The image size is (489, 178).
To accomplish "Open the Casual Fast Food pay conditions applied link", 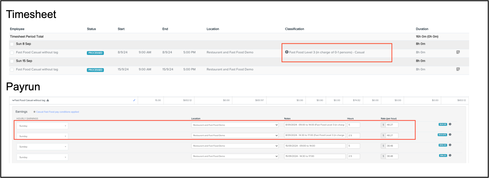I will [x=57, y=112].
